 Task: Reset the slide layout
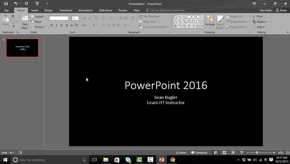coord(36,22)
